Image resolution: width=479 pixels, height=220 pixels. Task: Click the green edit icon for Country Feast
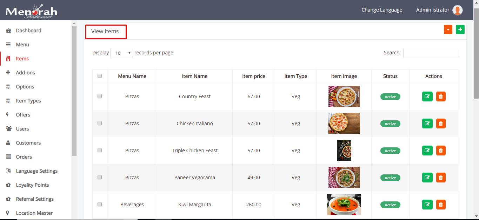pos(427,96)
